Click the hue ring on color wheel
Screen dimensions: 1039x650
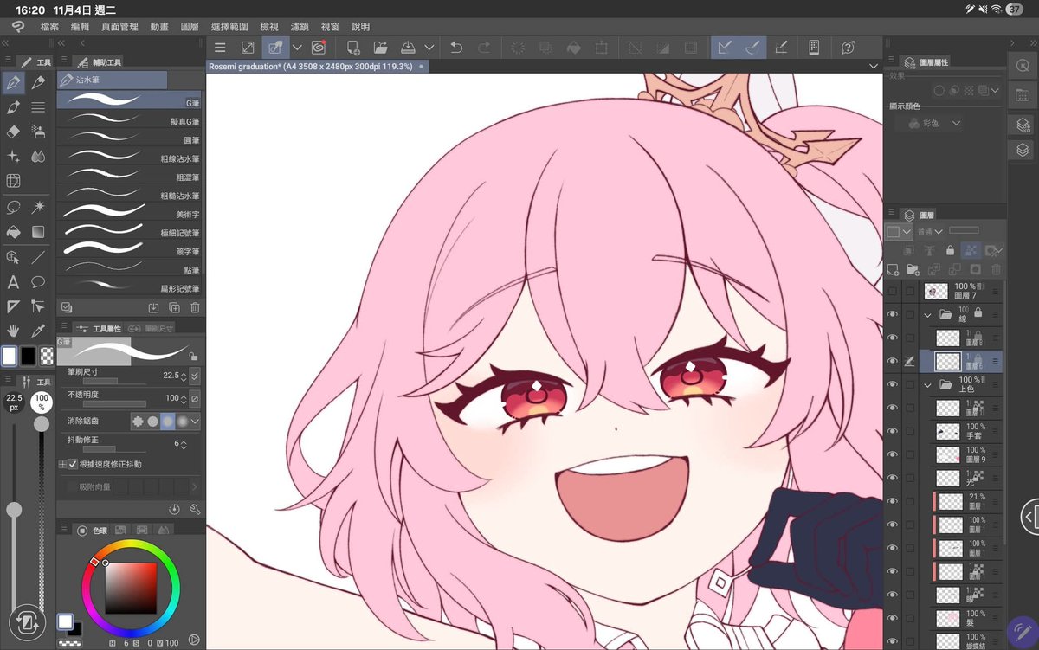[x=131, y=545]
